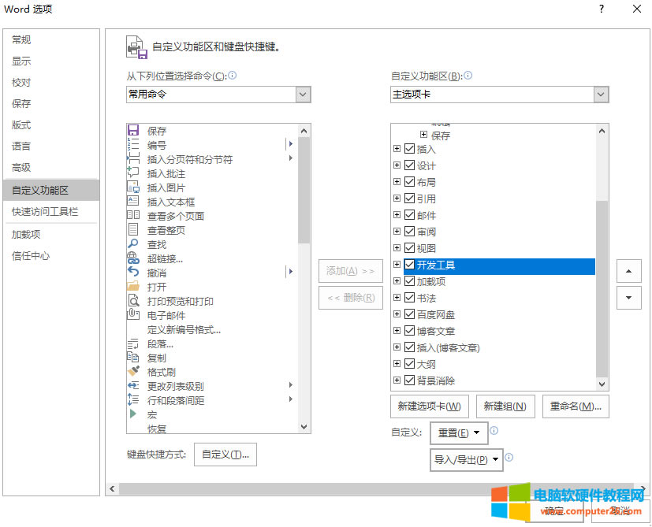Select the Macro (宏) play icon

[133, 414]
